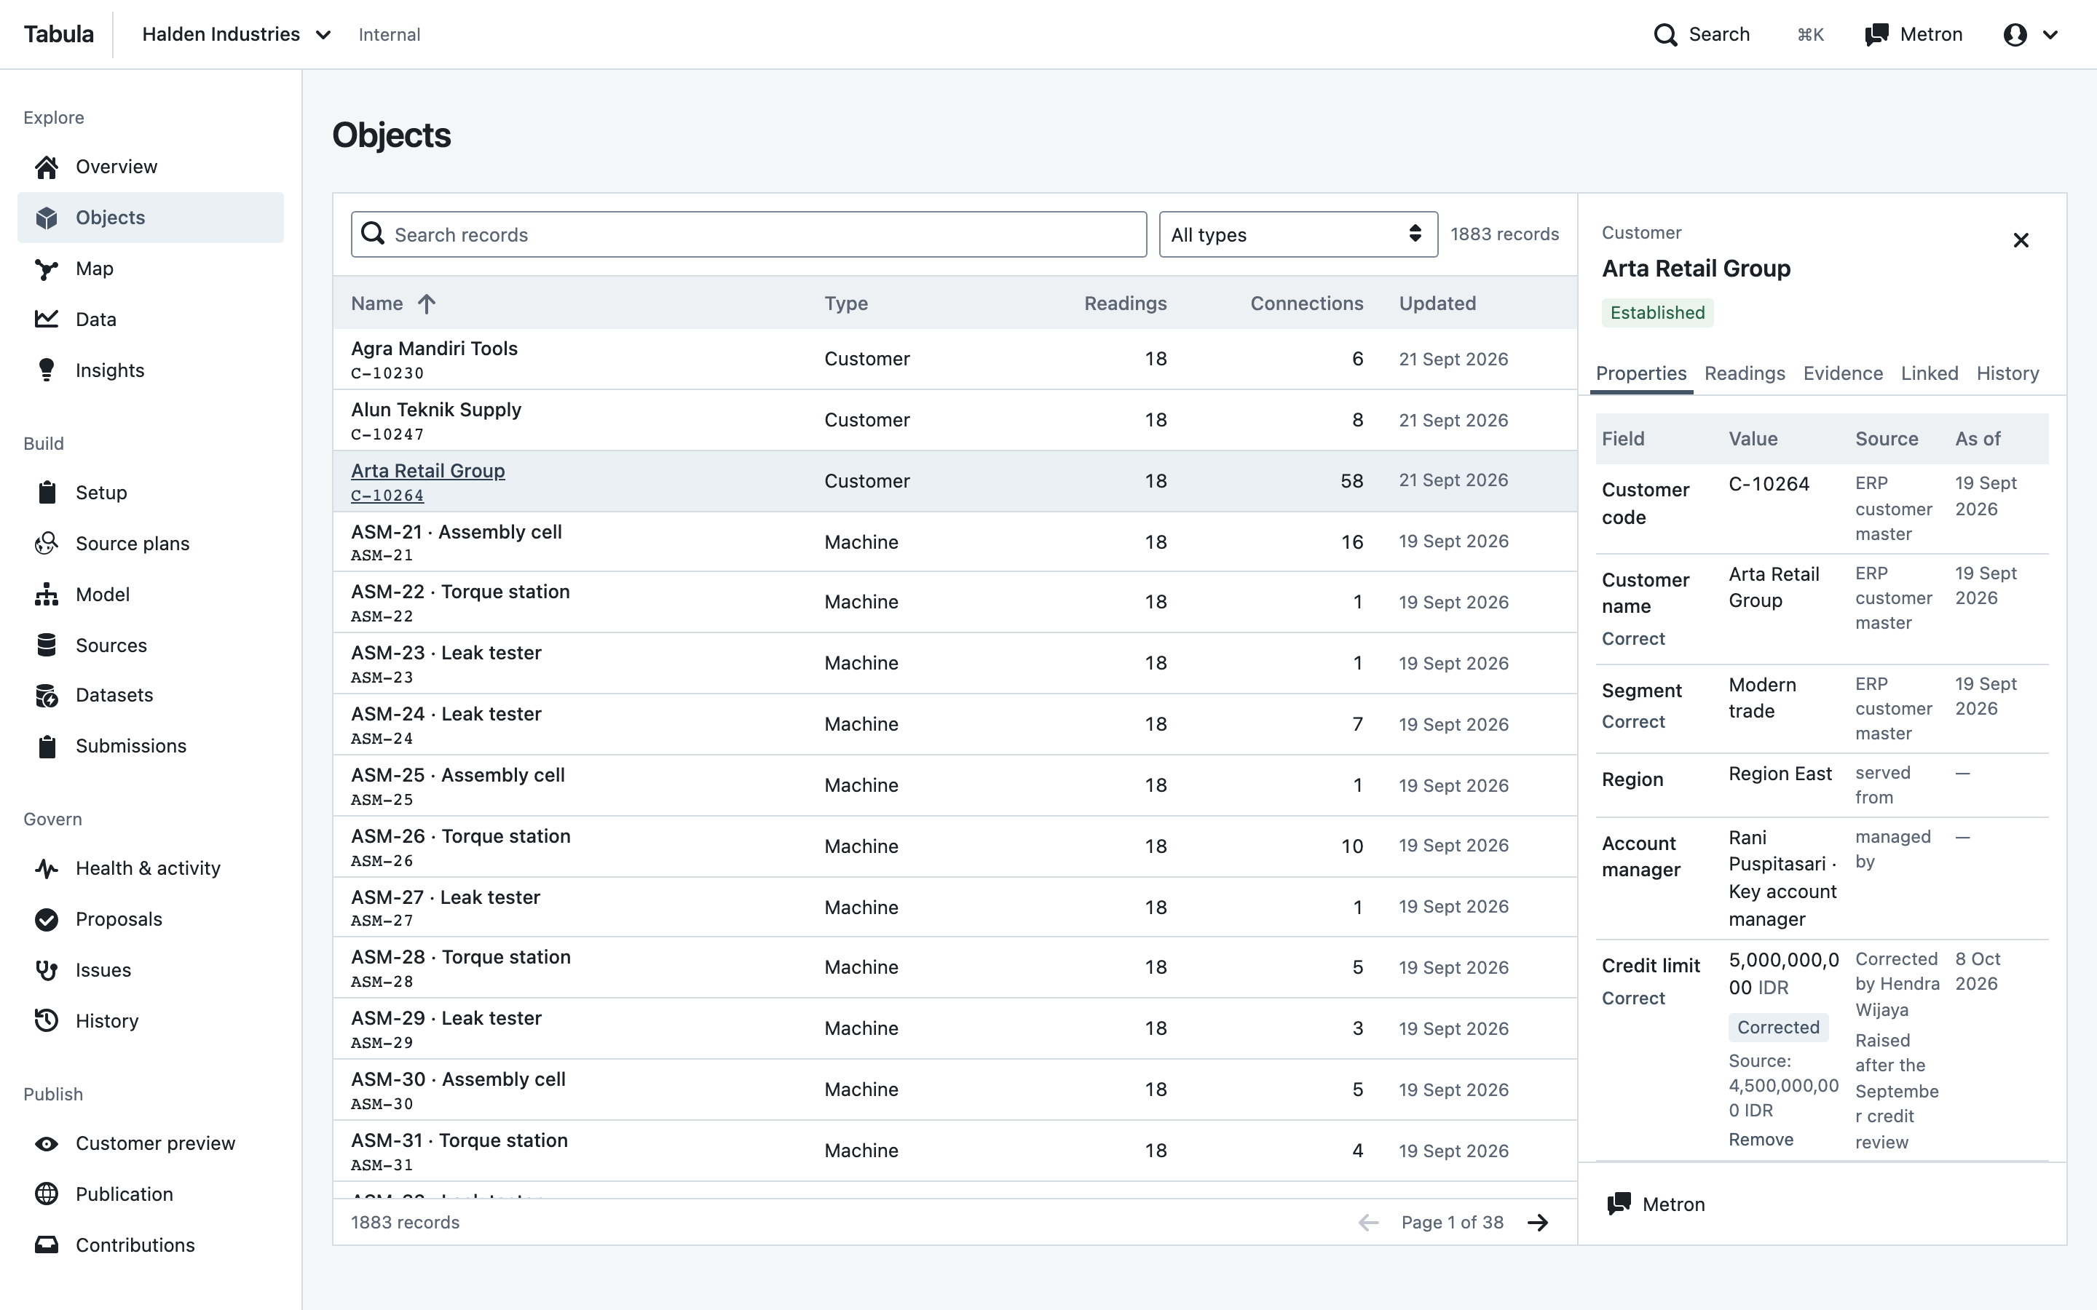Open the Model hierarchy icon

pos(47,595)
